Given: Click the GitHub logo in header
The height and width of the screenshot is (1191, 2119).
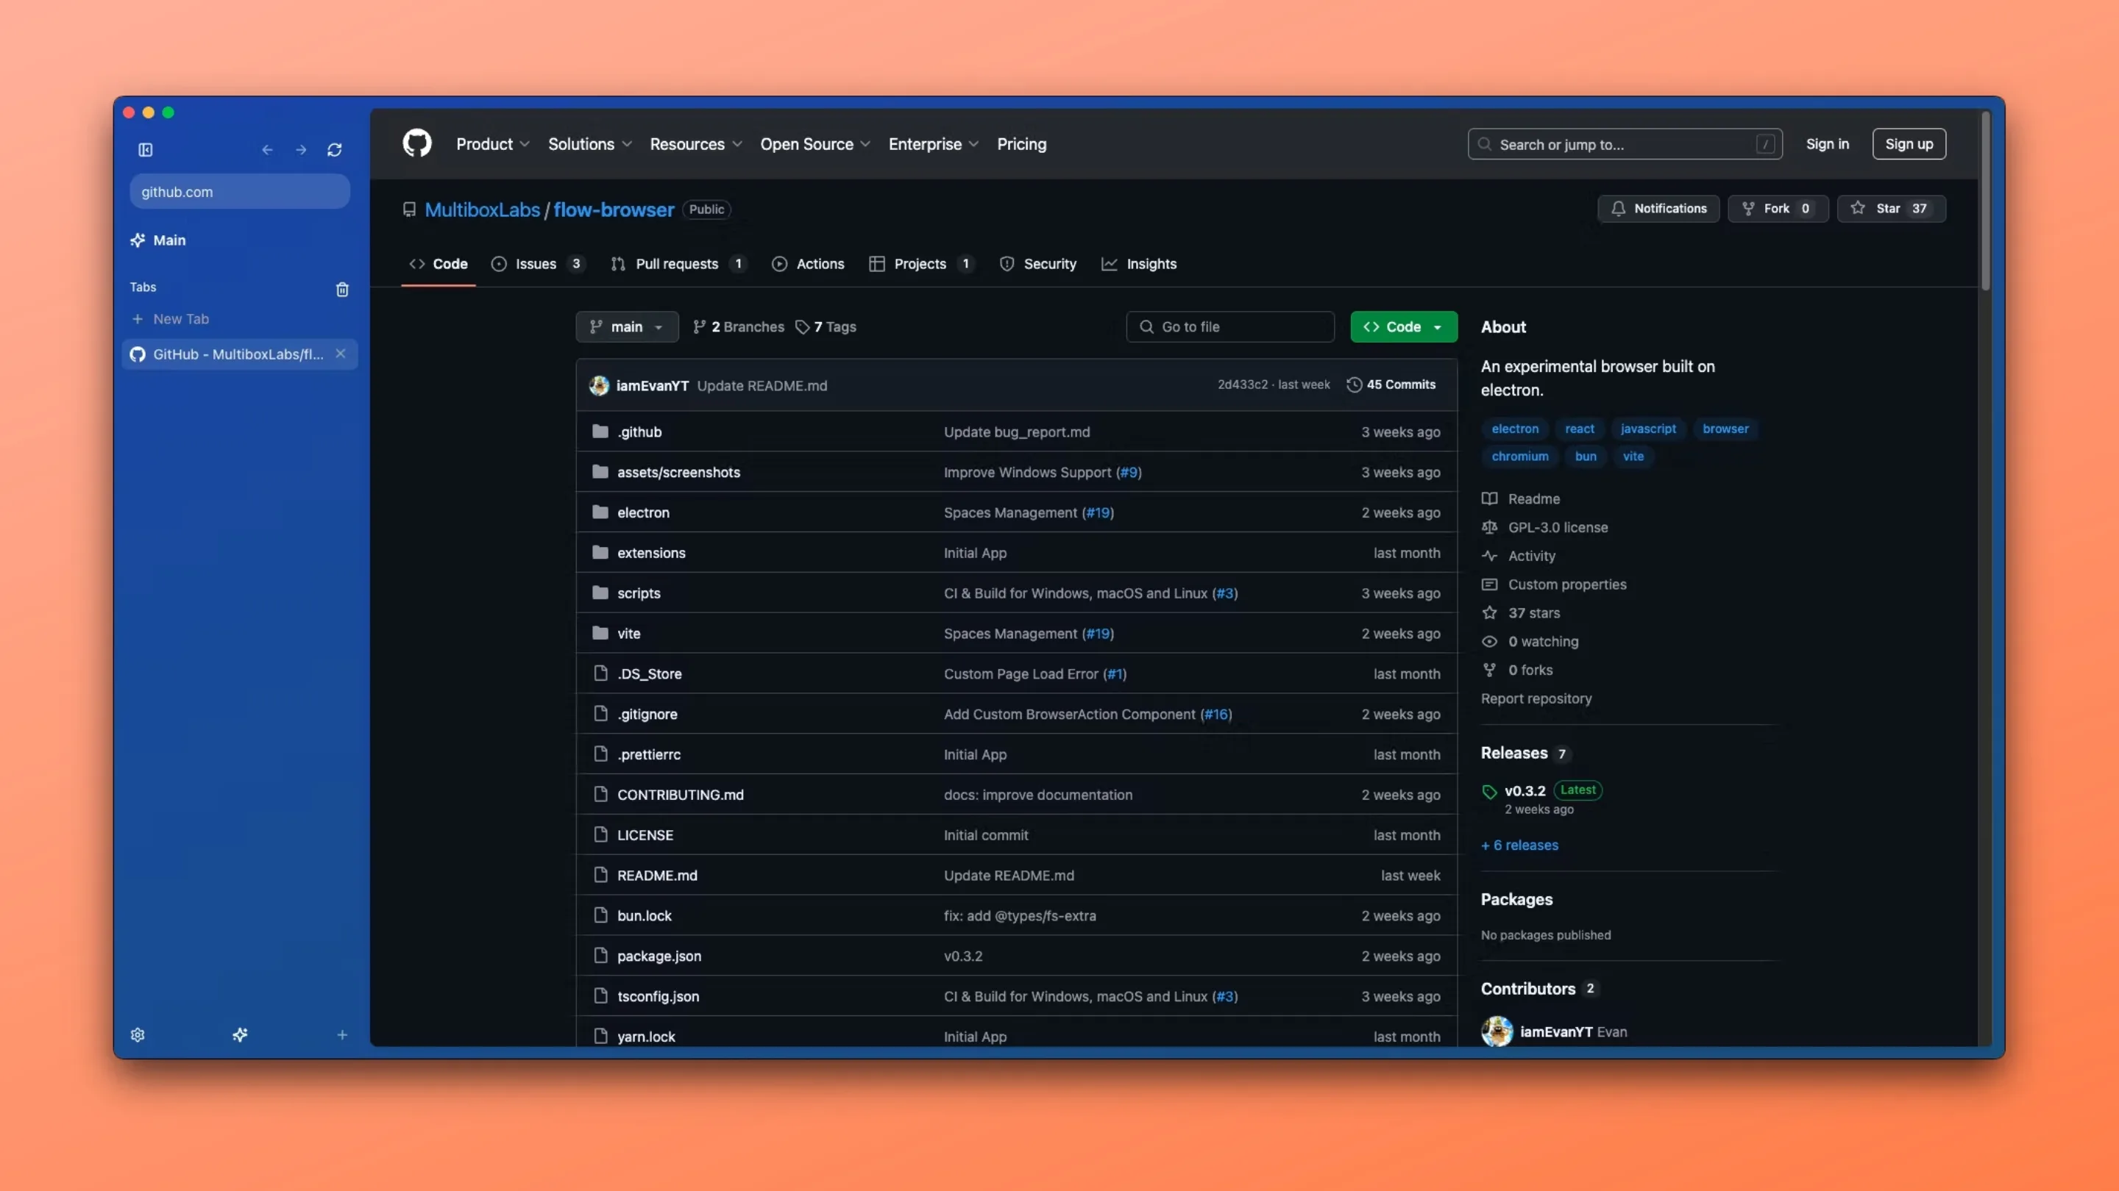Looking at the screenshot, I should pyautogui.click(x=417, y=144).
